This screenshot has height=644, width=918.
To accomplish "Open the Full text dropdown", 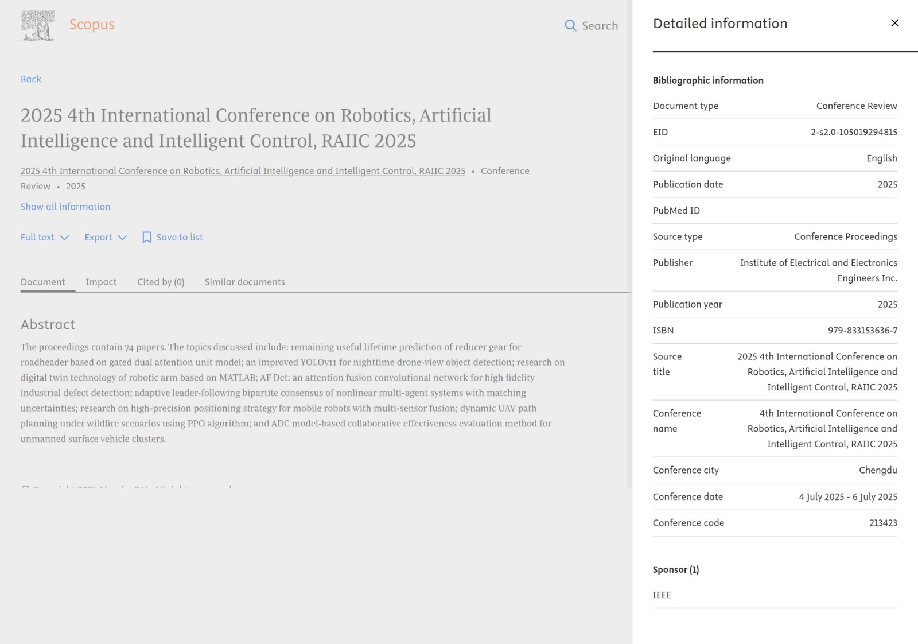I will [x=38, y=238].
